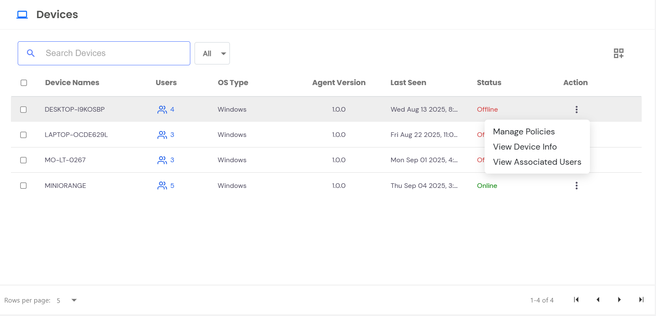Open the All filter dropdown

click(212, 53)
